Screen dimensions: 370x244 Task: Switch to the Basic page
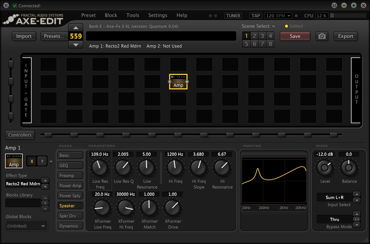coord(70,155)
